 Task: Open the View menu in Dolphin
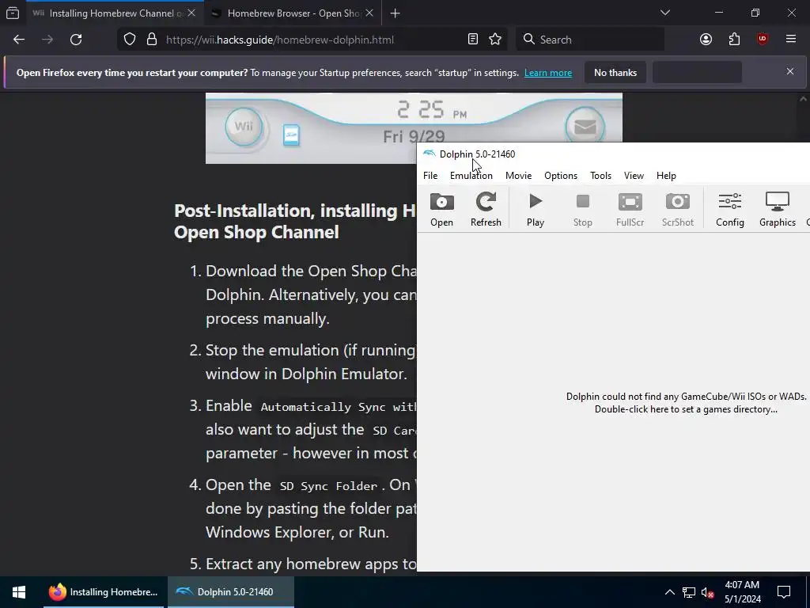tap(634, 175)
